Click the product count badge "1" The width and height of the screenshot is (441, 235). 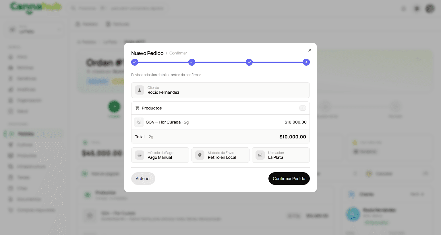[x=303, y=108]
